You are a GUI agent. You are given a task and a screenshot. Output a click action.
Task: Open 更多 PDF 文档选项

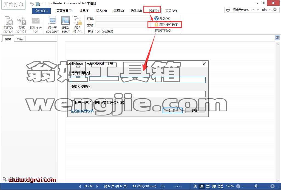click(100, 32)
